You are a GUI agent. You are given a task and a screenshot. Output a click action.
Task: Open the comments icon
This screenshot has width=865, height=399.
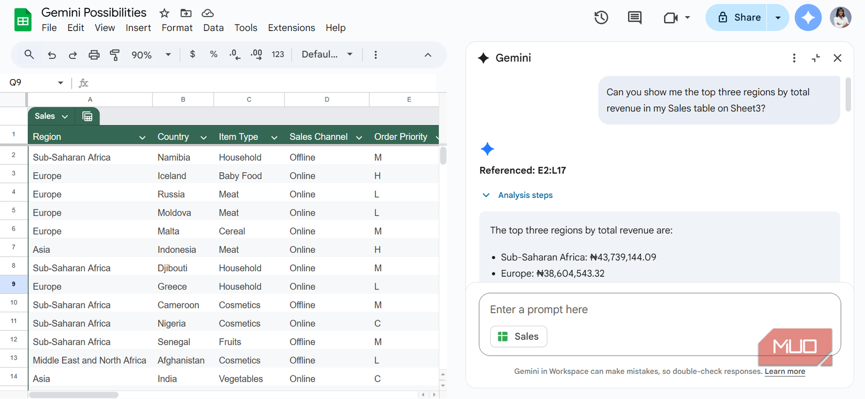tap(634, 17)
